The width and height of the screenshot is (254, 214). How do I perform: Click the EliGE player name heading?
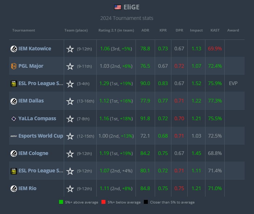point(132,7)
